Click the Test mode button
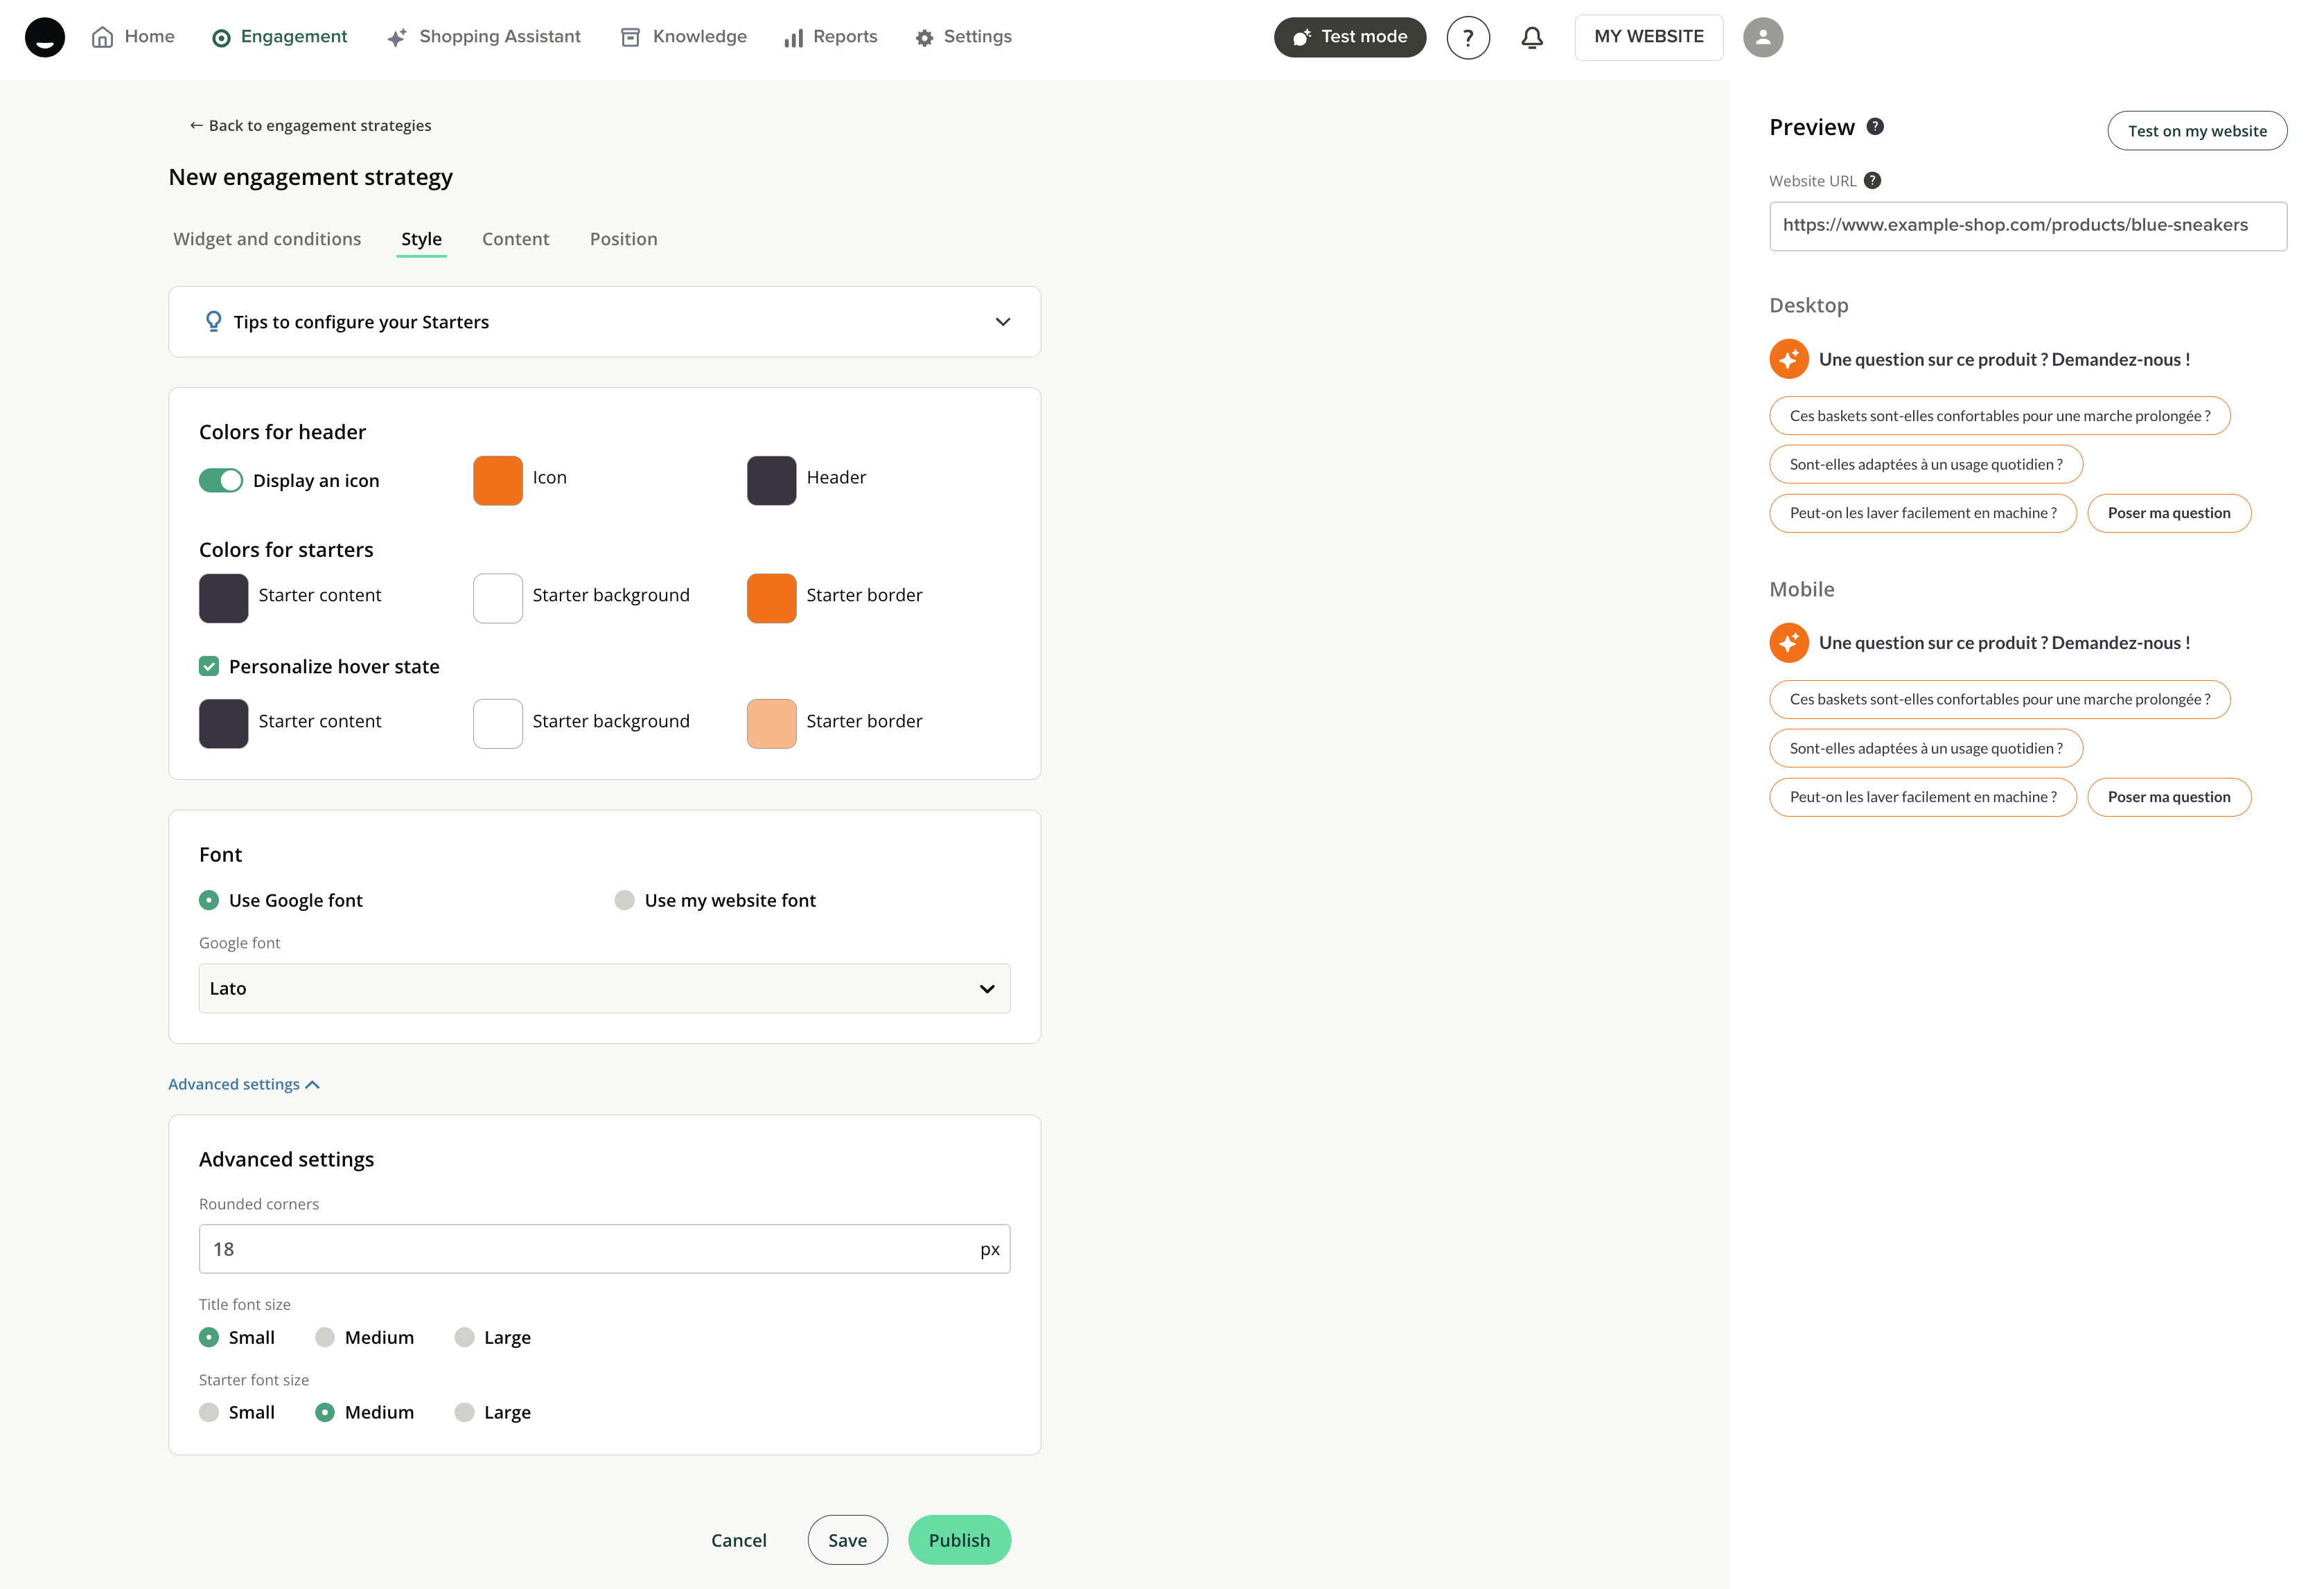 coord(1349,37)
